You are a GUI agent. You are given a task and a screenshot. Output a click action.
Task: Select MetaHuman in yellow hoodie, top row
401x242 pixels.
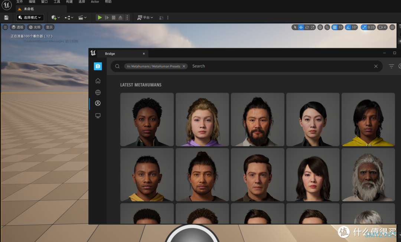pyautogui.click(x=368, y=120)
